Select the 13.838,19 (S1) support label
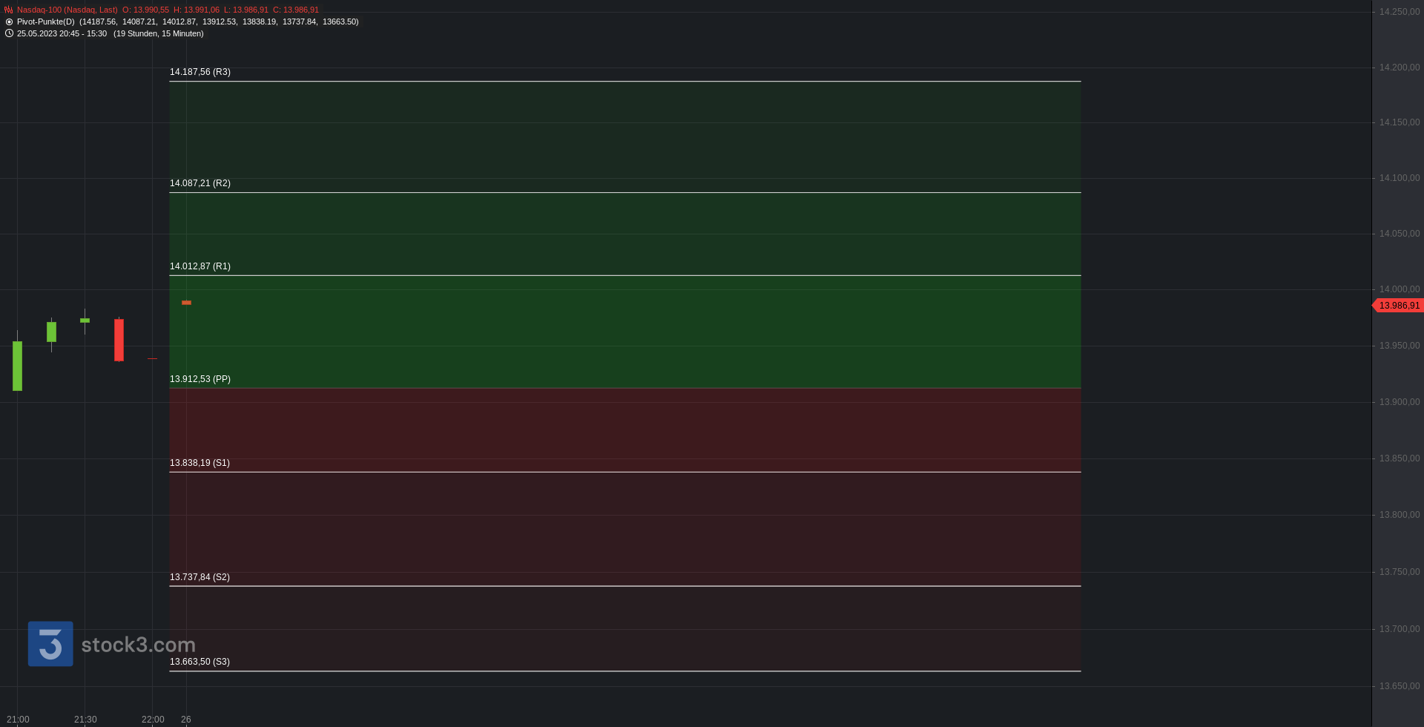Image resolution: width=1424 pixels, height=727 pixels. [200, 463]
